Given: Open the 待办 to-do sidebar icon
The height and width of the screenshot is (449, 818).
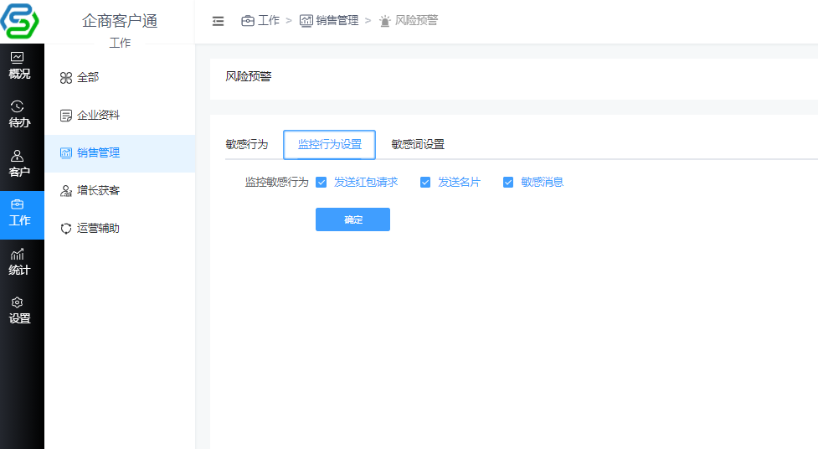Looking at the screenshot, I should click(18, 106).
